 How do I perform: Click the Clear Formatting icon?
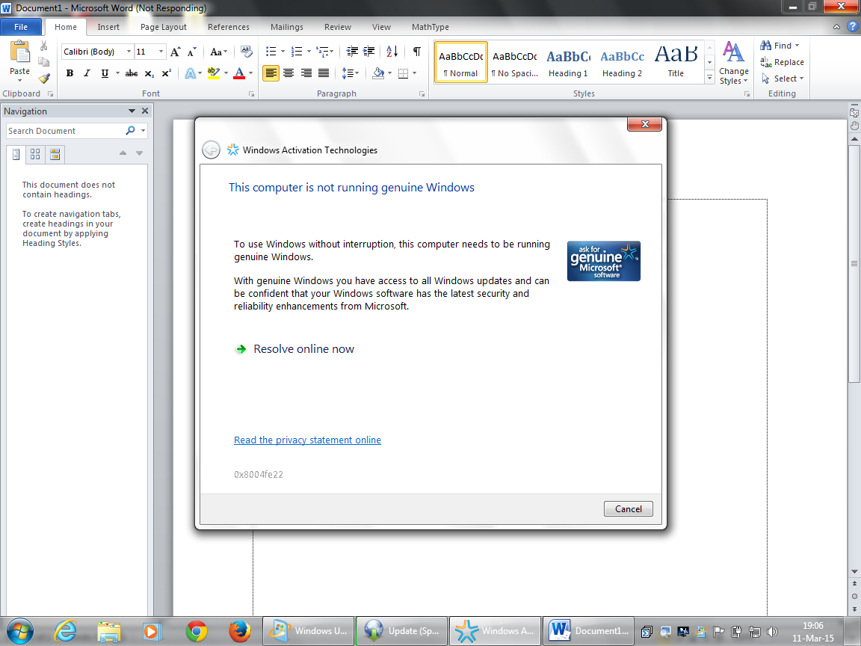click(x=247, y=52)
